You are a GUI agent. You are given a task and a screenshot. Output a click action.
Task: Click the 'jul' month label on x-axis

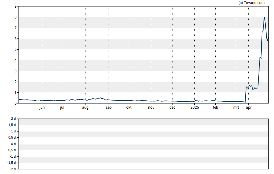tap(62, 107)
